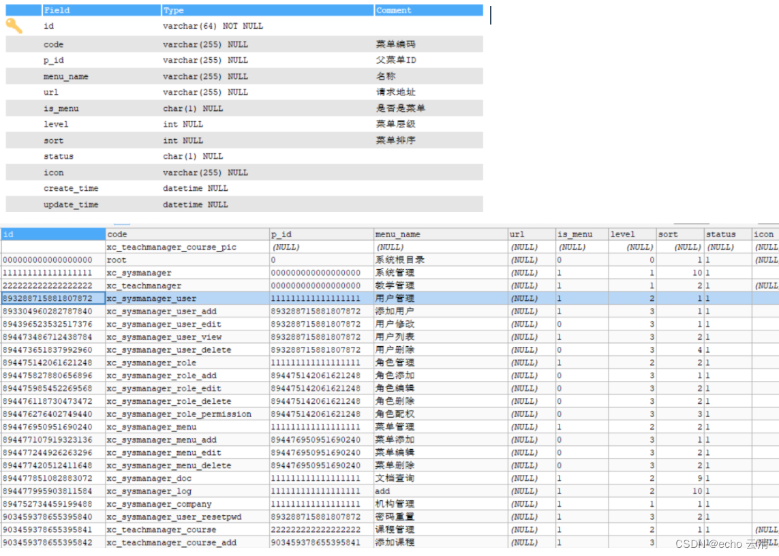
Task: Select code cell 'xc_teachmanager_course'
Action: [187, 529]
